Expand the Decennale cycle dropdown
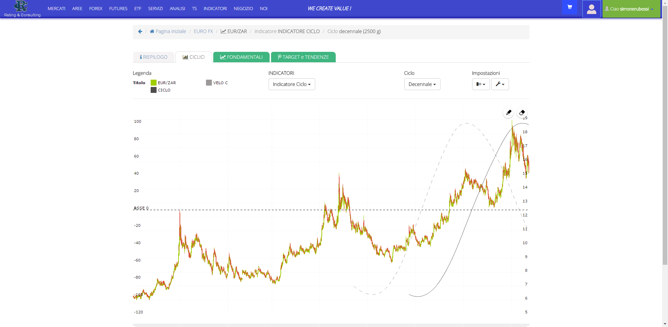 [x=422, y=84]
